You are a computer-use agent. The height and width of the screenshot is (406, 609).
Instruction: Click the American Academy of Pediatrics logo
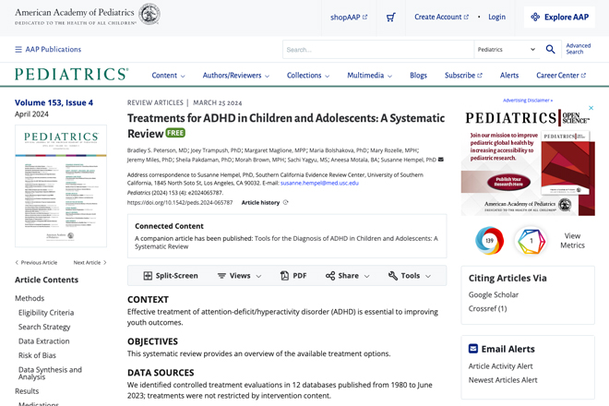tap(88, 15)
